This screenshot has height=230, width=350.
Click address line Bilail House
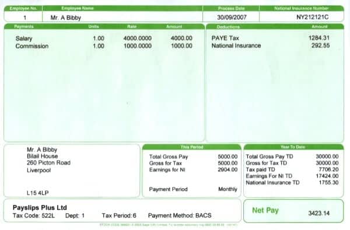click(42, 156)
